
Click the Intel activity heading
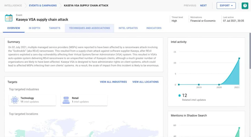point(178,42)
